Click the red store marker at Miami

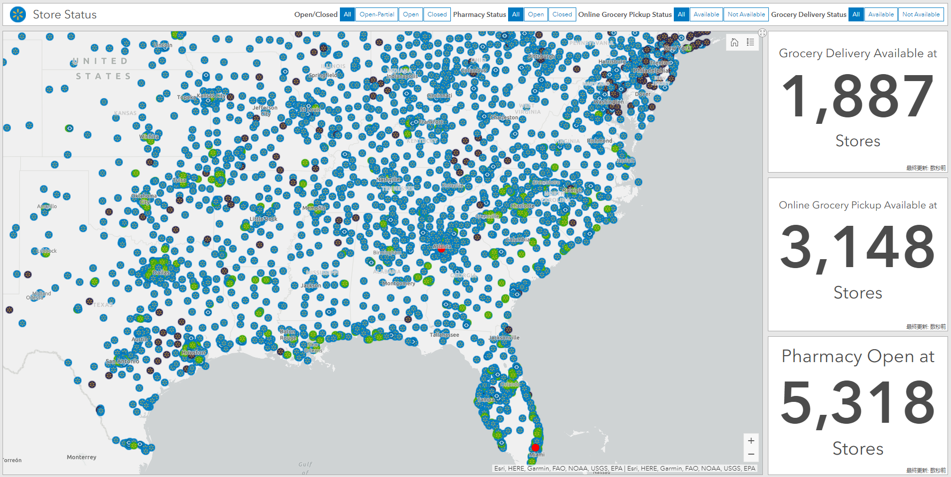pyautogui.click(x=535, y=448)
